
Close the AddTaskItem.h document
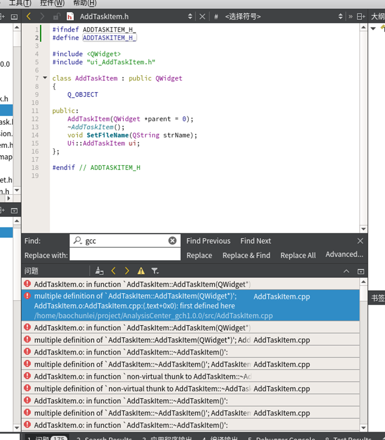(202, 16)
